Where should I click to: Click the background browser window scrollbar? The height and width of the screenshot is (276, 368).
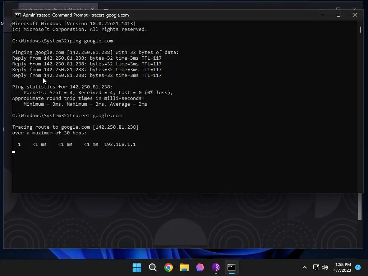click(x=360, y=207)
